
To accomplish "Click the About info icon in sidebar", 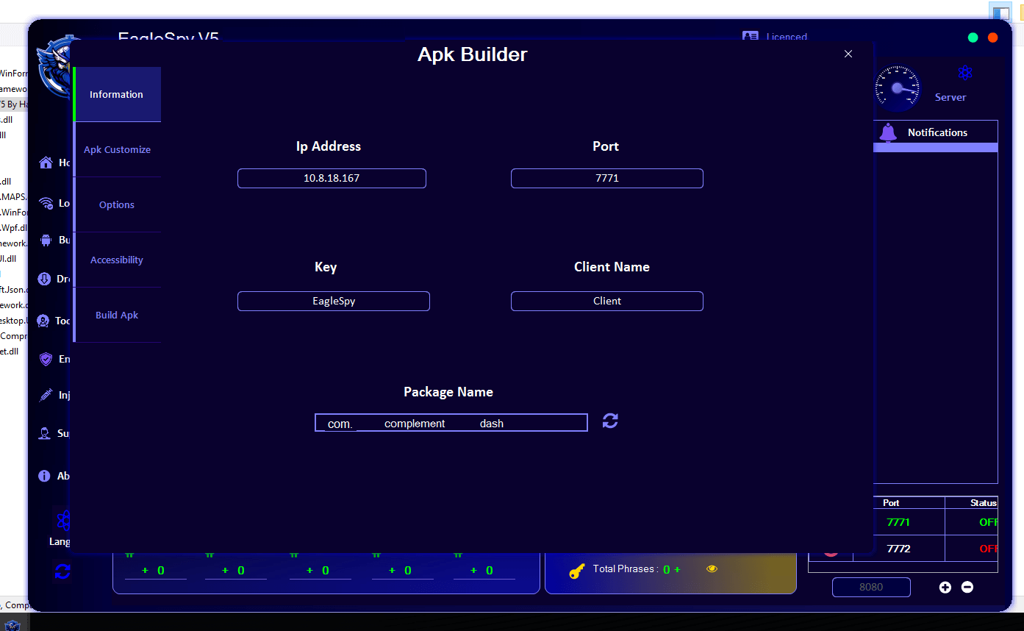I will pyautogui.click(x=44, y=476).
